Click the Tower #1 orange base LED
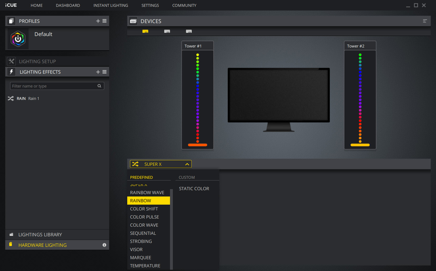Screen dimensions: 436x271 [x=198, y=145]
